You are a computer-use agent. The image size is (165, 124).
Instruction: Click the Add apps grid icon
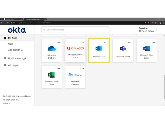5,65
